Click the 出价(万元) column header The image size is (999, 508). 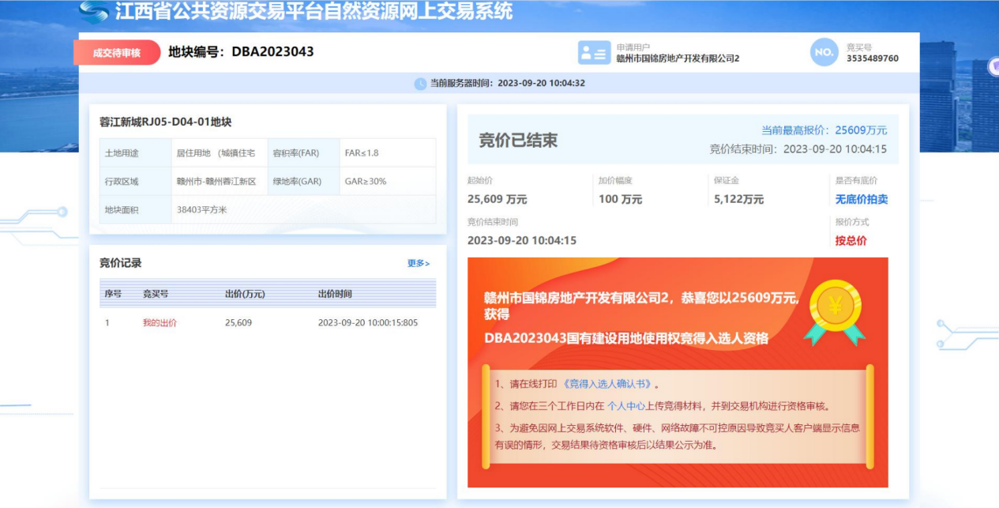pyautogui.click(x=245, y=294)
